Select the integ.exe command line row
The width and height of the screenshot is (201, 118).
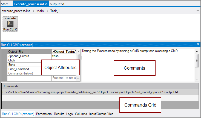click(x=100, y=92)
